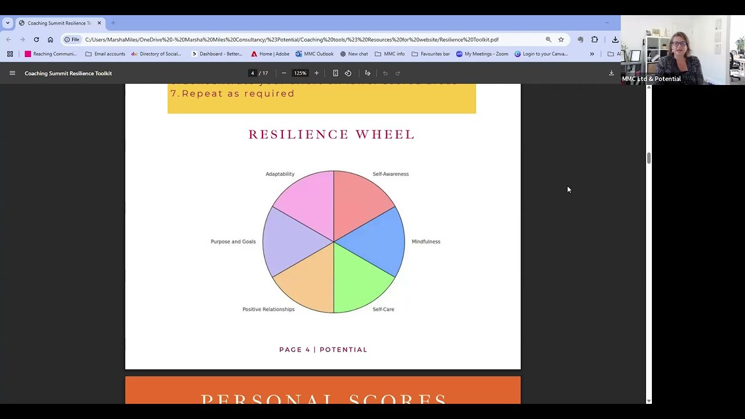
Task: Open Home | Adobe bookmark
Action: tap(270, 54)
